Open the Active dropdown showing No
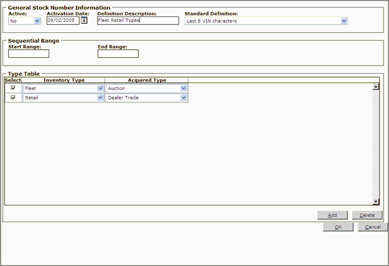389x266 pixels. (x=24, y=21)
